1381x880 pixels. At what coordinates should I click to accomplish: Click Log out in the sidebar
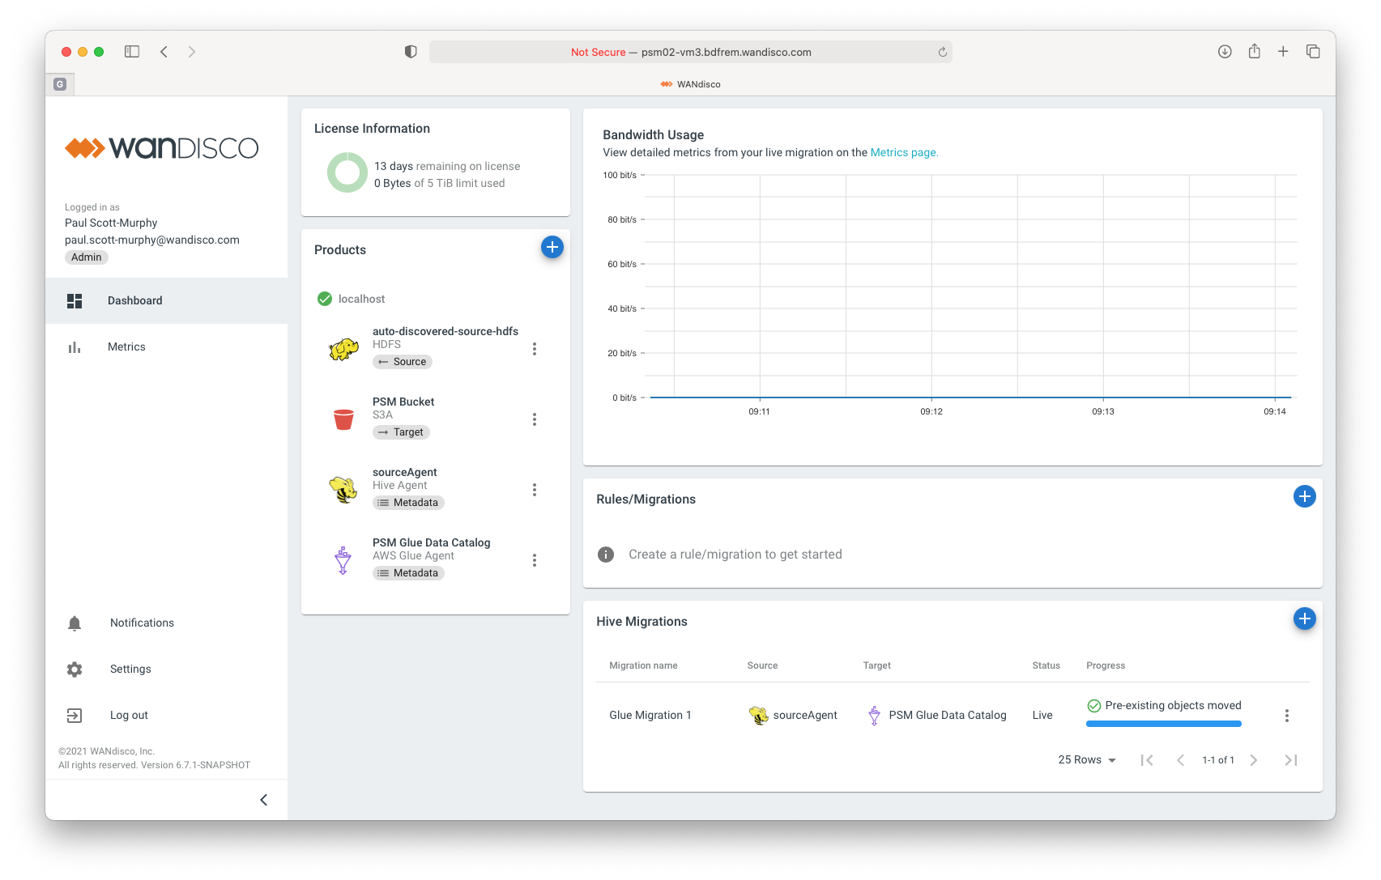129,715
